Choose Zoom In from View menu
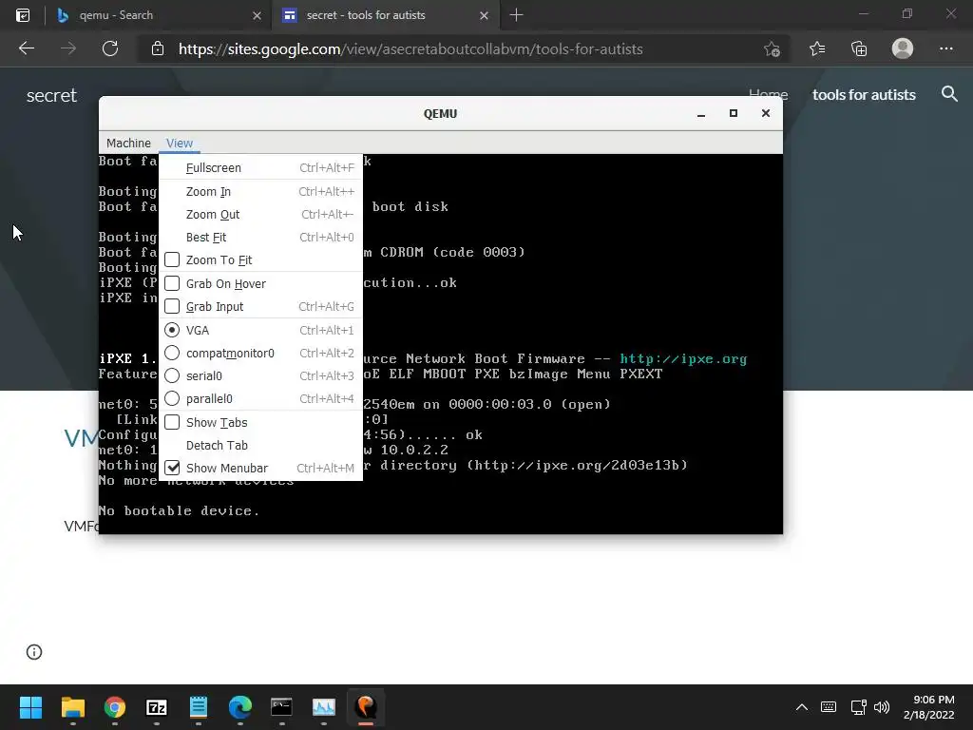This screenshot has height=730, width=973. coord(260,191)
